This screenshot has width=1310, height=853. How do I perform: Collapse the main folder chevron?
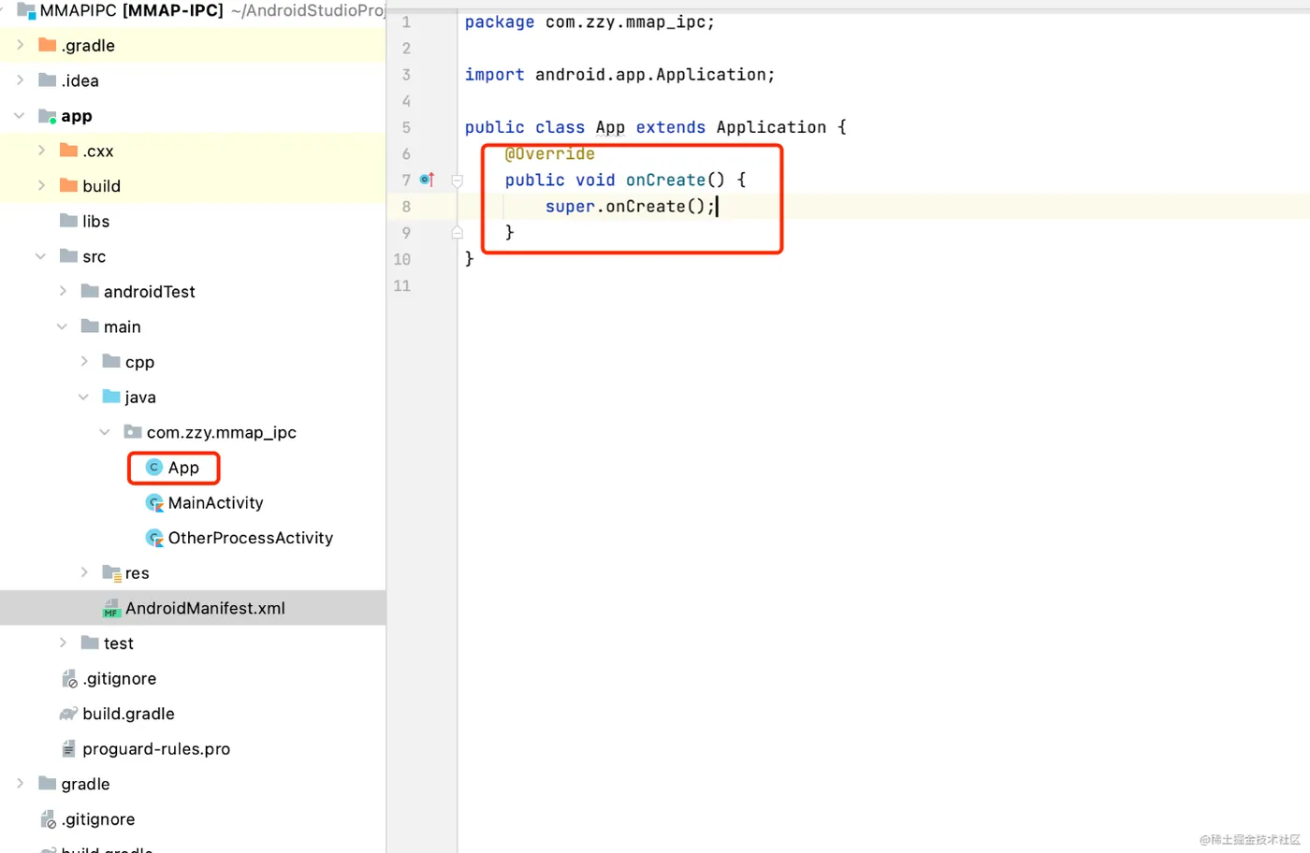pos(63,326)
